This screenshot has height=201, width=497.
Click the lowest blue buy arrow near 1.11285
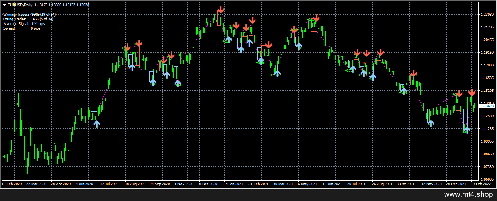[x=467, y=130]
